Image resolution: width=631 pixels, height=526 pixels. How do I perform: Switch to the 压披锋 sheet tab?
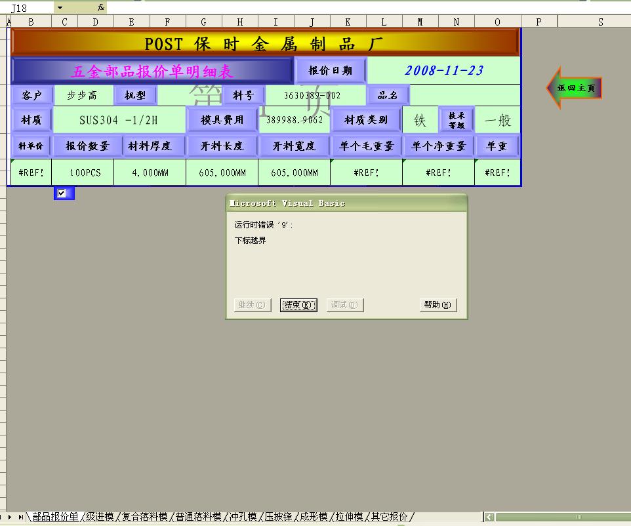pyautogui.click(x=278, y=517)
